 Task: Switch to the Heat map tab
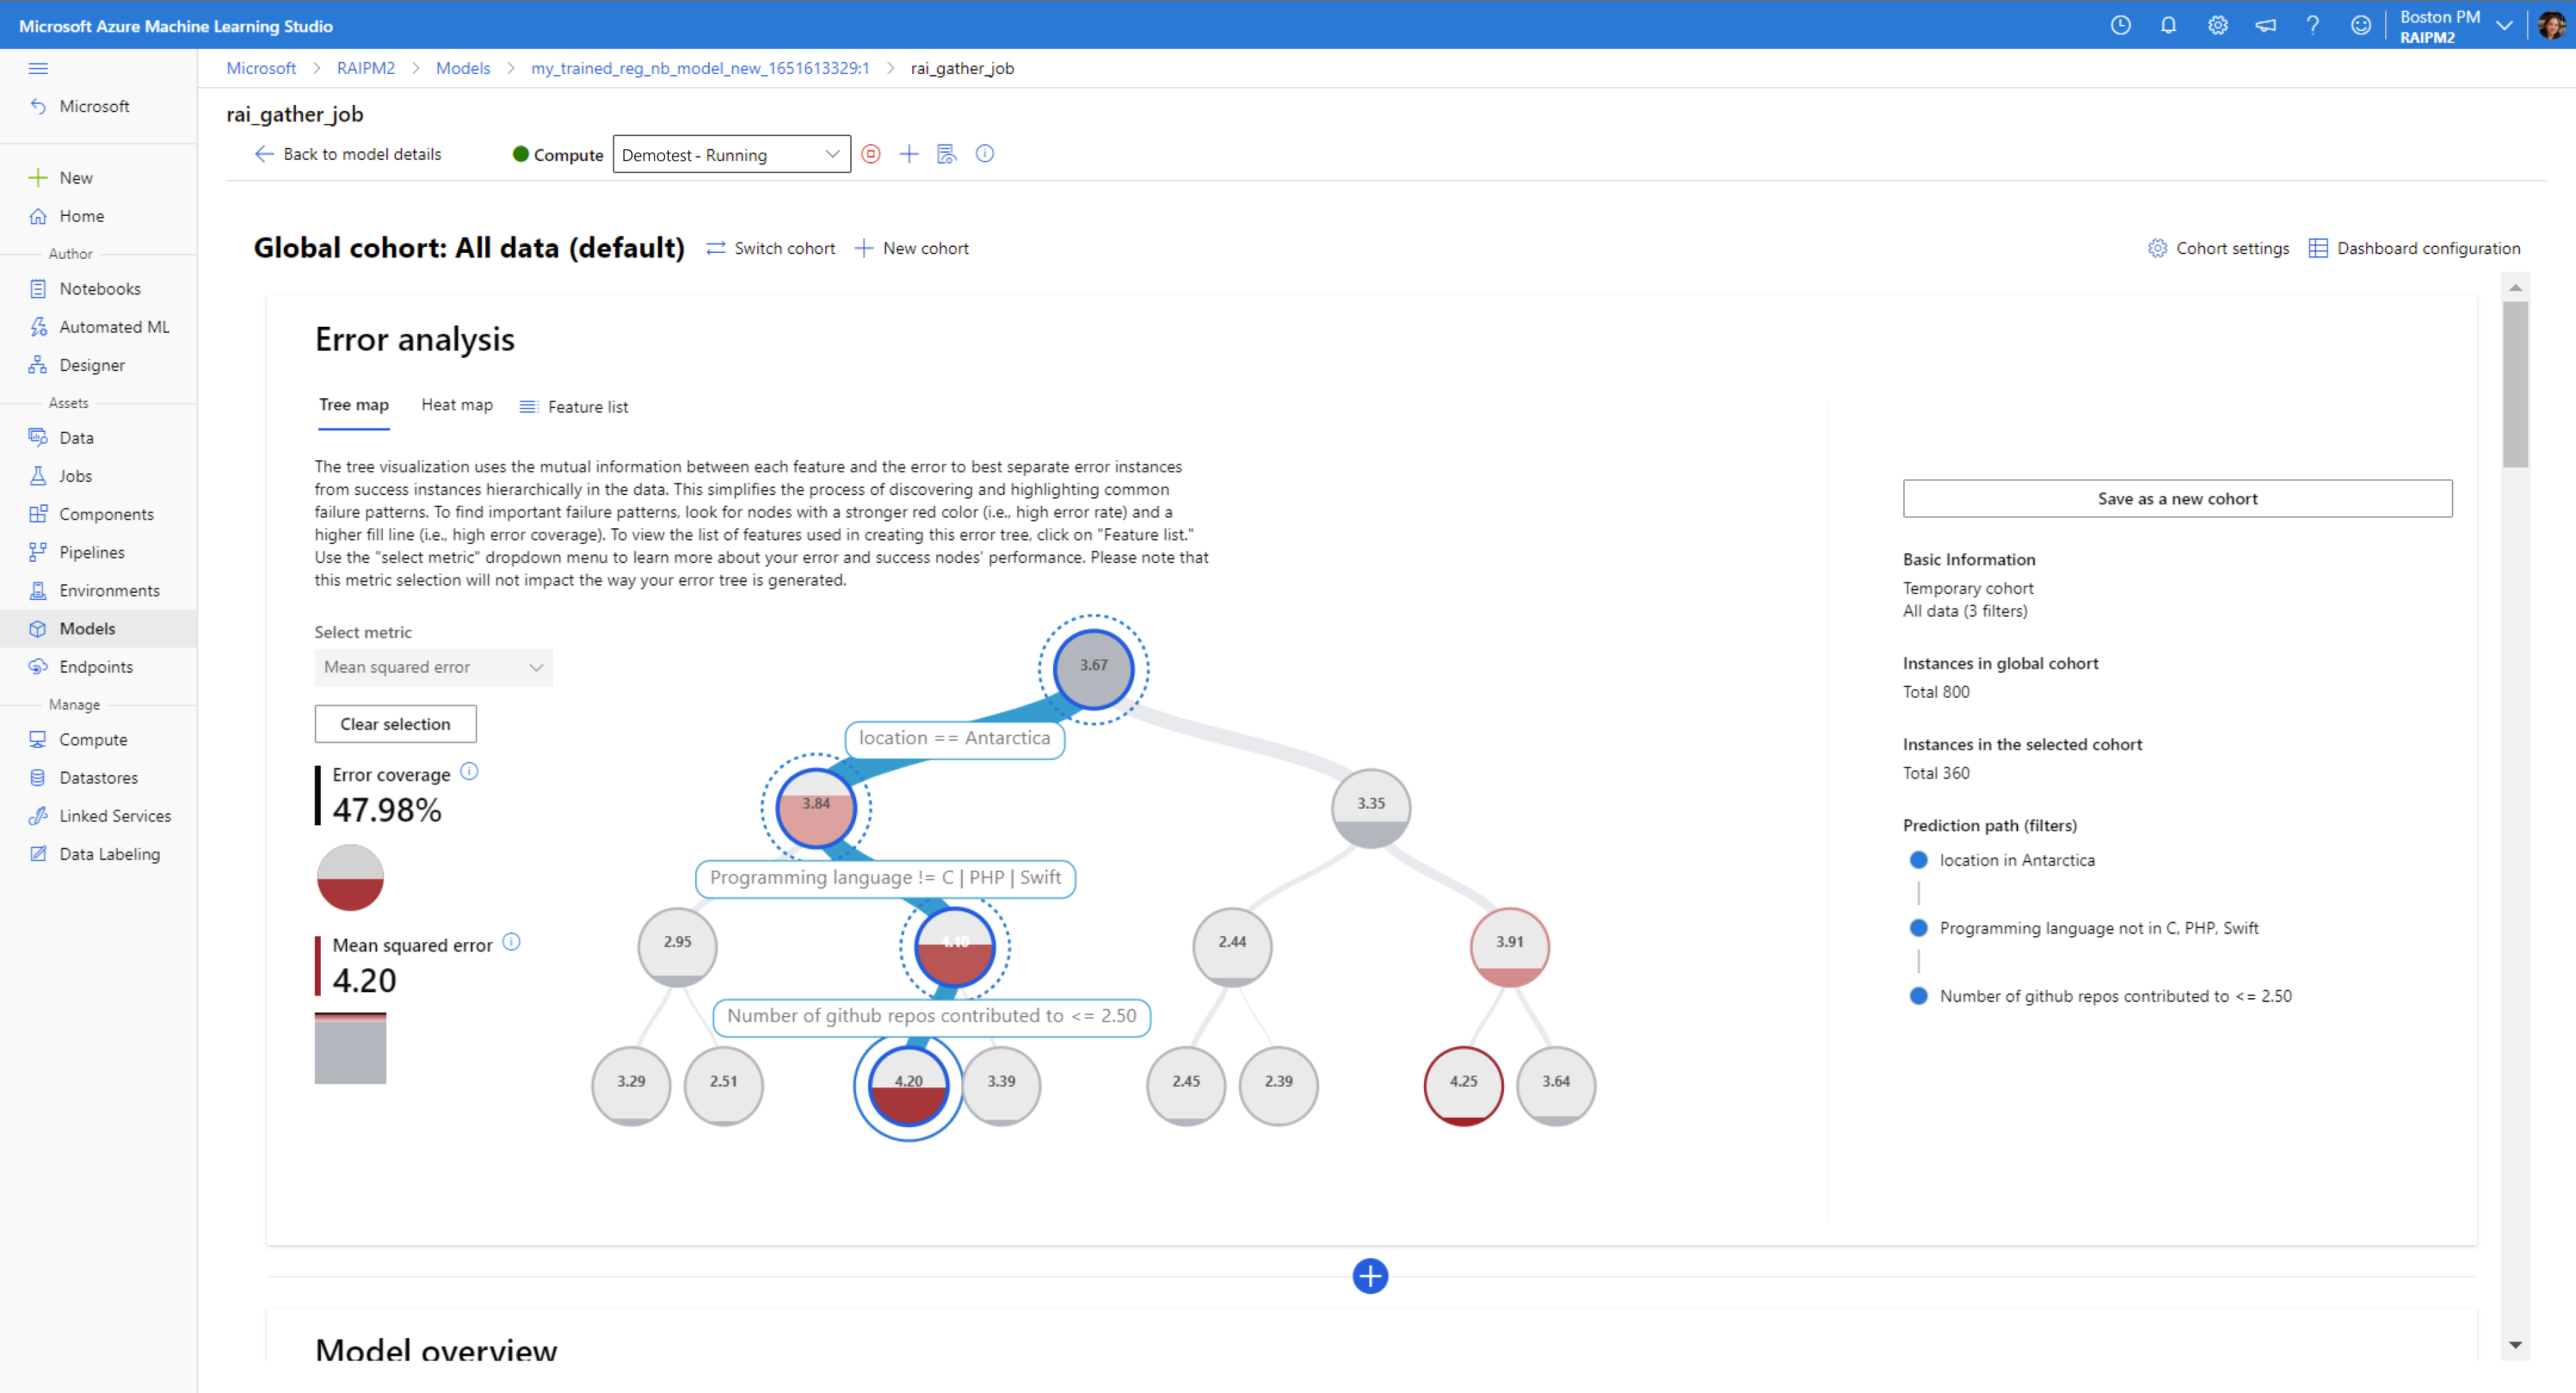click(456, 405)
